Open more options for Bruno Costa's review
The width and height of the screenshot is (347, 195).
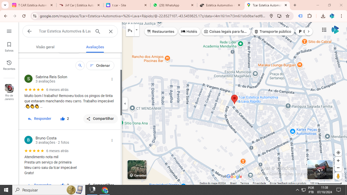(x=112, y=140)
